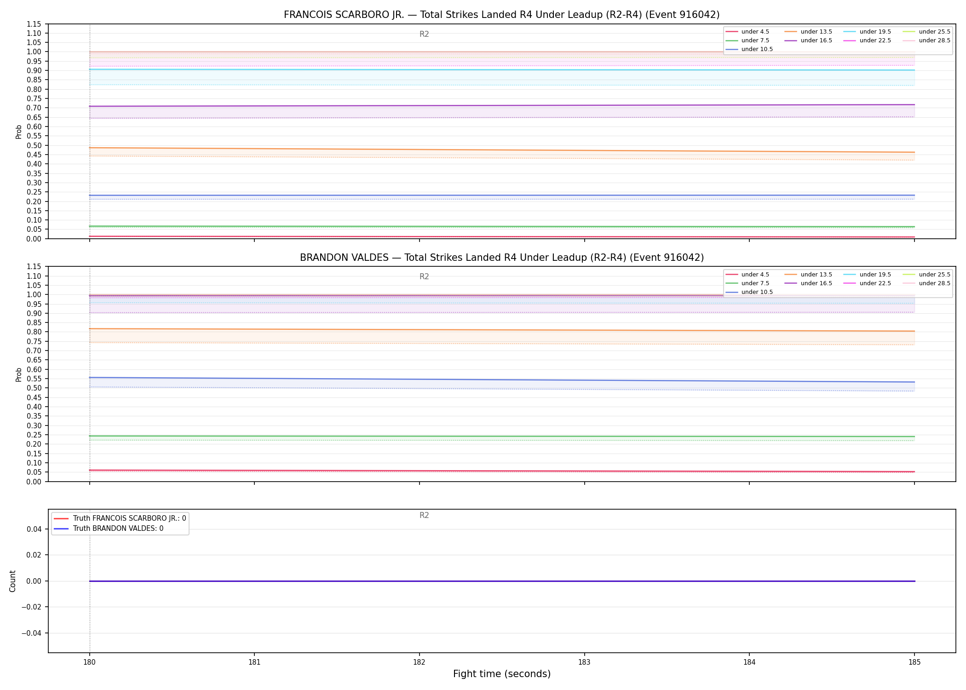Select 'under 22.5' in top chart legend
Viewport: 966px width, 690px height.
868,40
